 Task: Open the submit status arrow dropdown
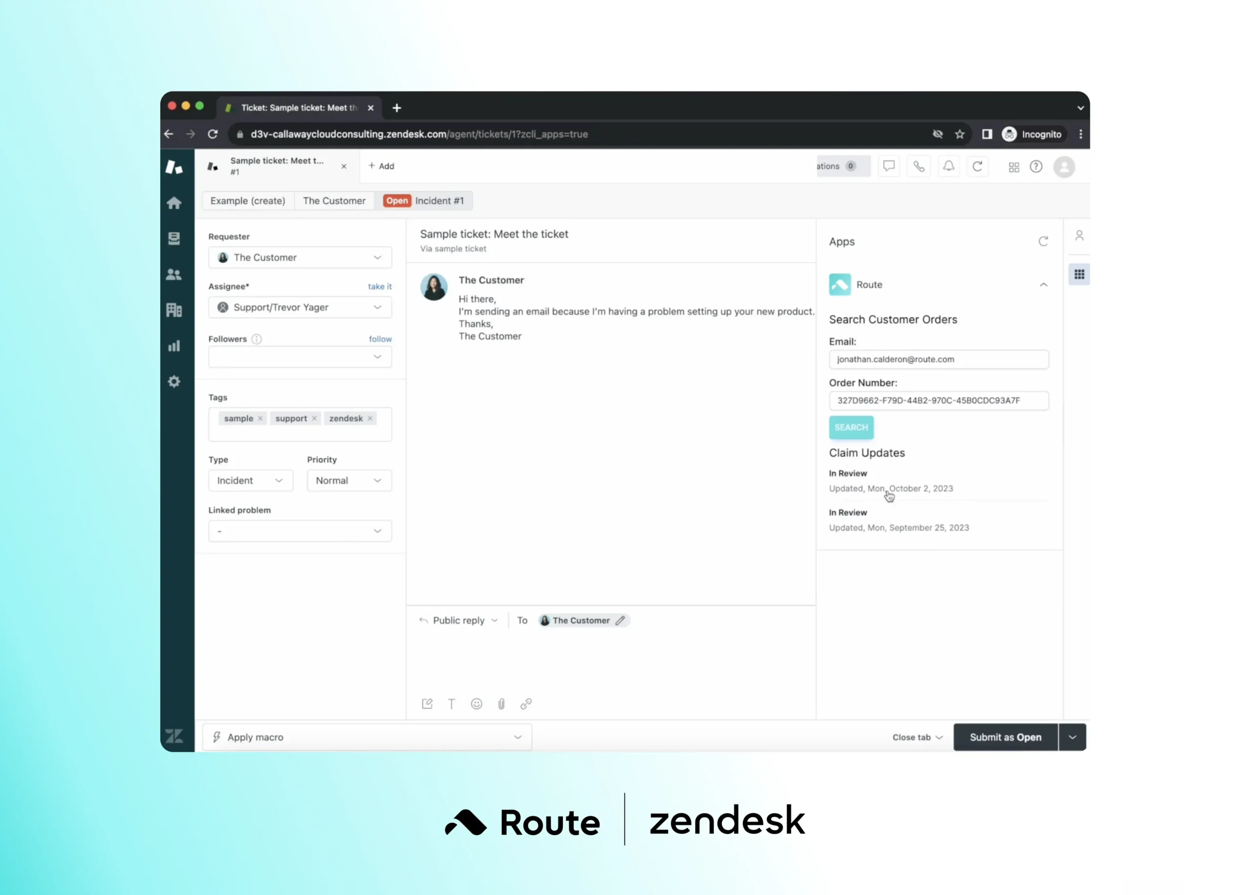[x=1073, y=737]
